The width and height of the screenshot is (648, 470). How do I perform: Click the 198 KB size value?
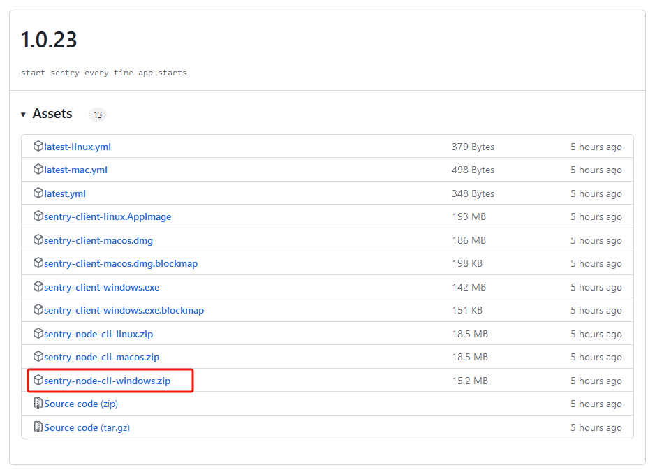click(x=467, y=263)
